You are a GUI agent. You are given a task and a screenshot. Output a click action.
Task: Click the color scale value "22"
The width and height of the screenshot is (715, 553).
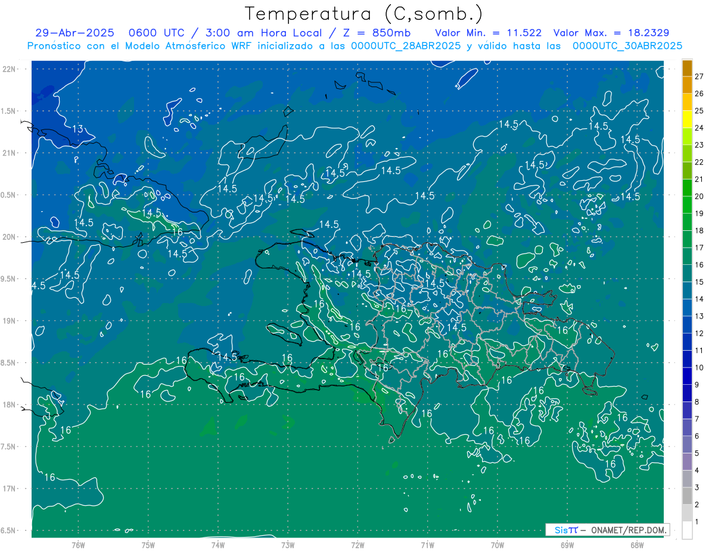point(700,162)
